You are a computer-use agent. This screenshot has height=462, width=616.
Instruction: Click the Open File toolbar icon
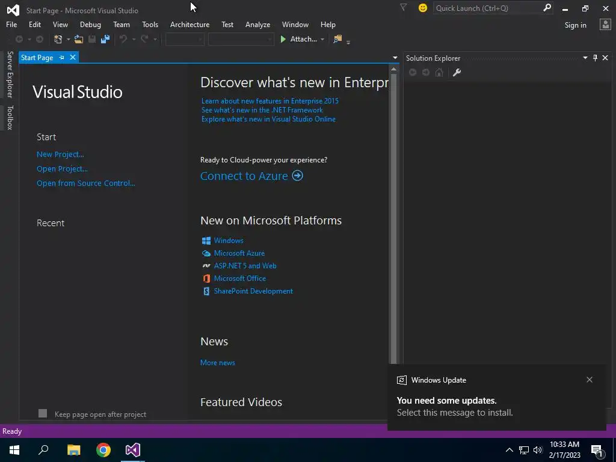coord(79,39)
